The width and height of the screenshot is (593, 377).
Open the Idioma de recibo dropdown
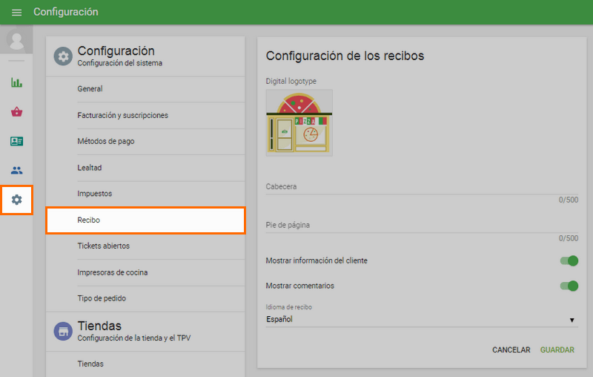[422, 319]
